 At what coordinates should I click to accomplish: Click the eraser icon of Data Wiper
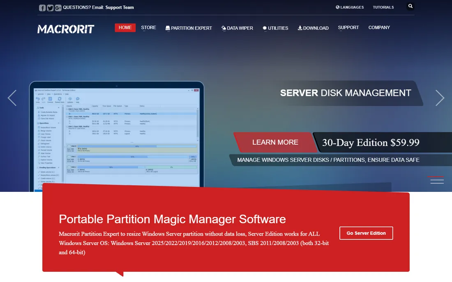point(224,28)
